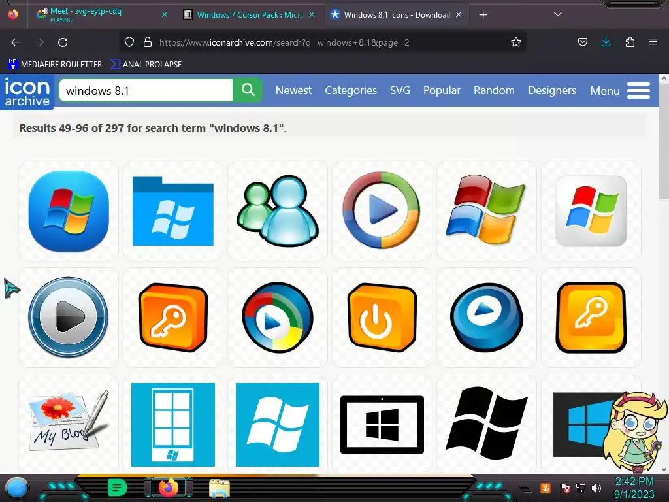
Task: Open the second bookmarks toolbar bookmark
Action: point(146,65)
